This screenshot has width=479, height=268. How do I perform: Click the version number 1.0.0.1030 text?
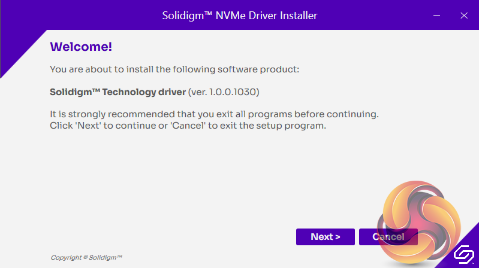click(x=234, y=93)
